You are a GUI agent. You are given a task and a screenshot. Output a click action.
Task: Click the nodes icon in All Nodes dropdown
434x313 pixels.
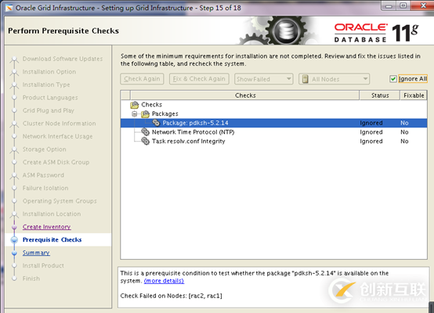305,79
